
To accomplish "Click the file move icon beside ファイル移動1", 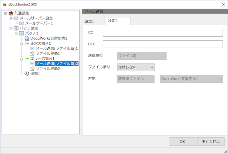I will coord(32,54).
